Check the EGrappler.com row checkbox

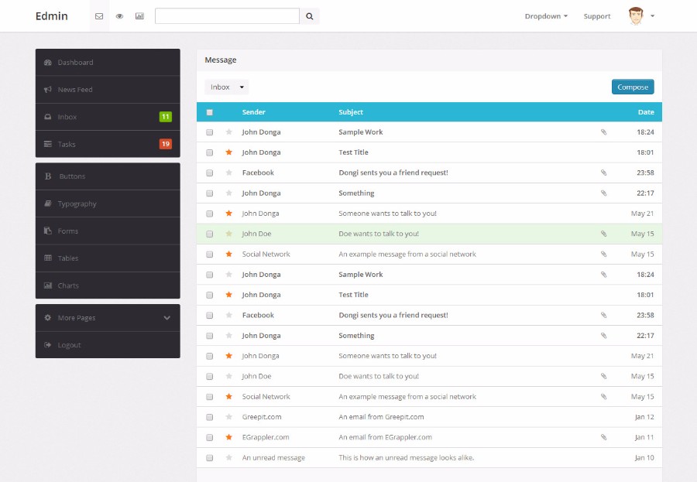click(x=210, y=438)
